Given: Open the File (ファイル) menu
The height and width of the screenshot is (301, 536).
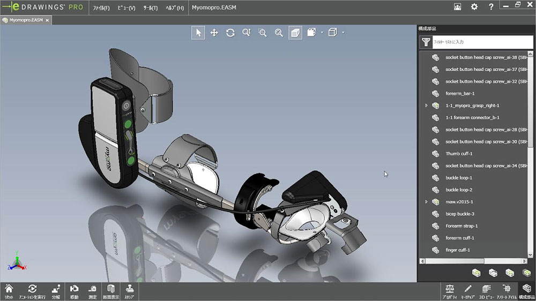Looking at the screenshot, I should point(101,8).
